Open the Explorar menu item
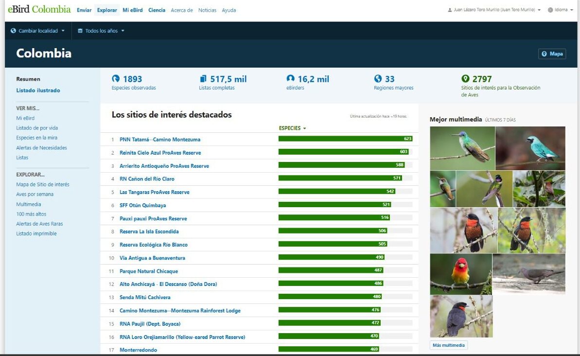The height and width of the screenshot is (356, 580). pos(107,10)
